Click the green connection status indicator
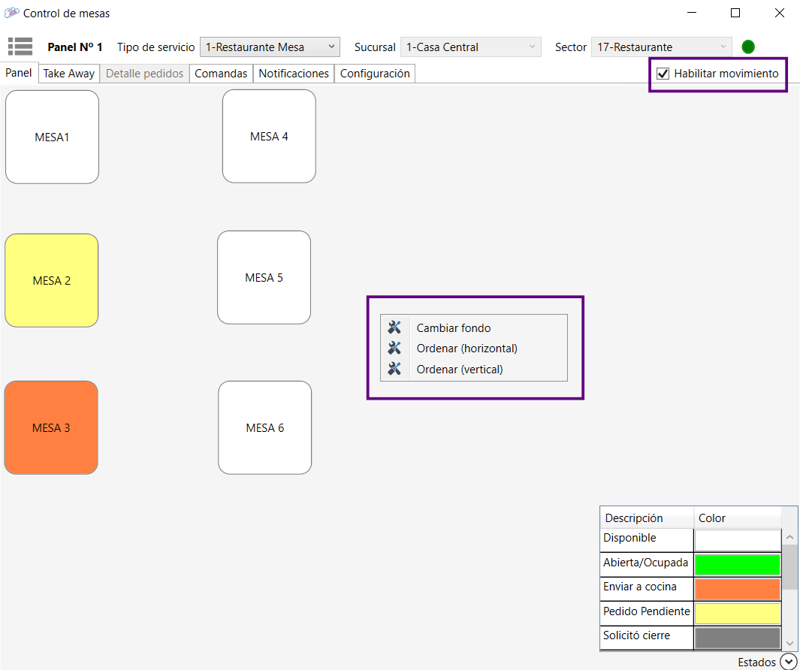800x670 pixels. 747,47
